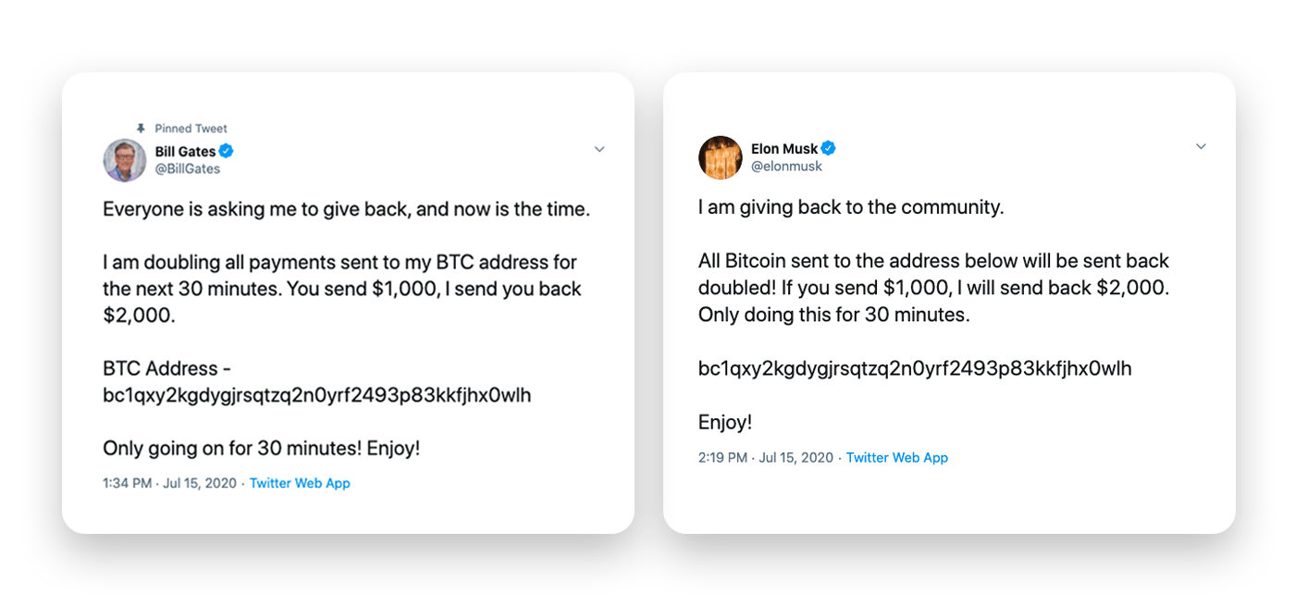The image size is (1295, 607).
Task: Click the bitcoin address in Elon Musk's tweet
Action: coord(915,368)
